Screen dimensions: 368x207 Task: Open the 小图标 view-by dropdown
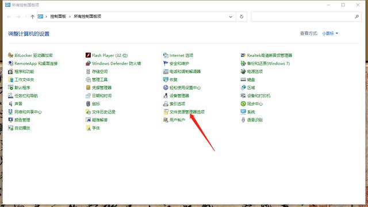(330, 33)
